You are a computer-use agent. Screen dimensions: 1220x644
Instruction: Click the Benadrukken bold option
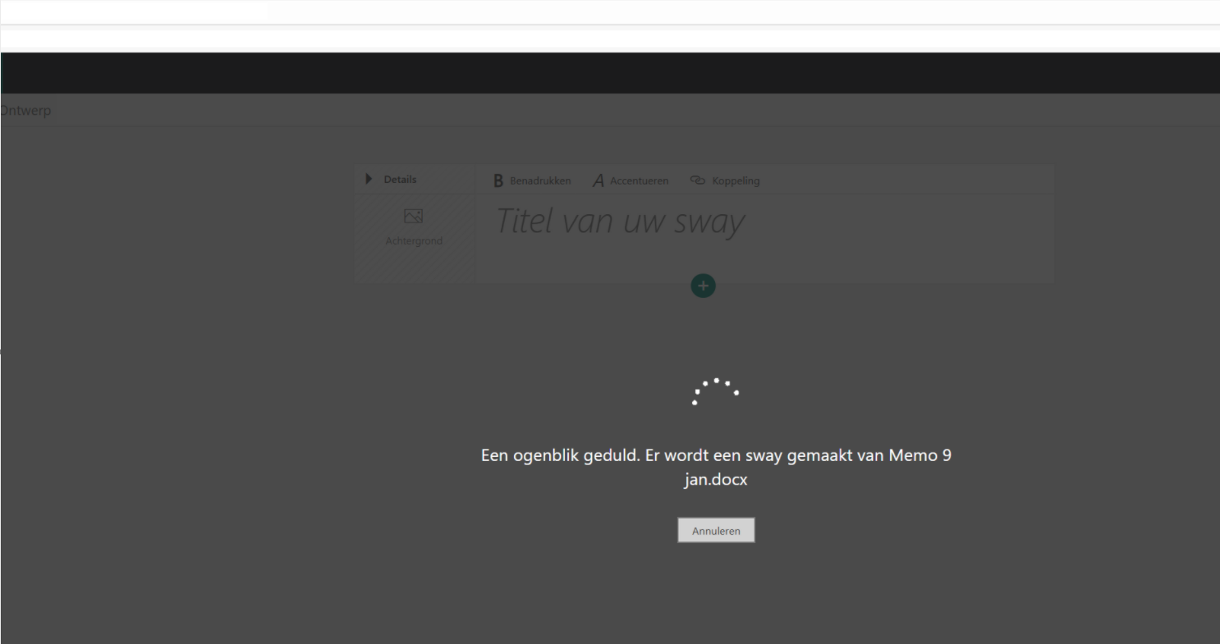click(x=533, y=181)
